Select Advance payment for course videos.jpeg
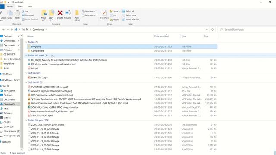Viewport: 276px width, 155px height. point(52,91)
